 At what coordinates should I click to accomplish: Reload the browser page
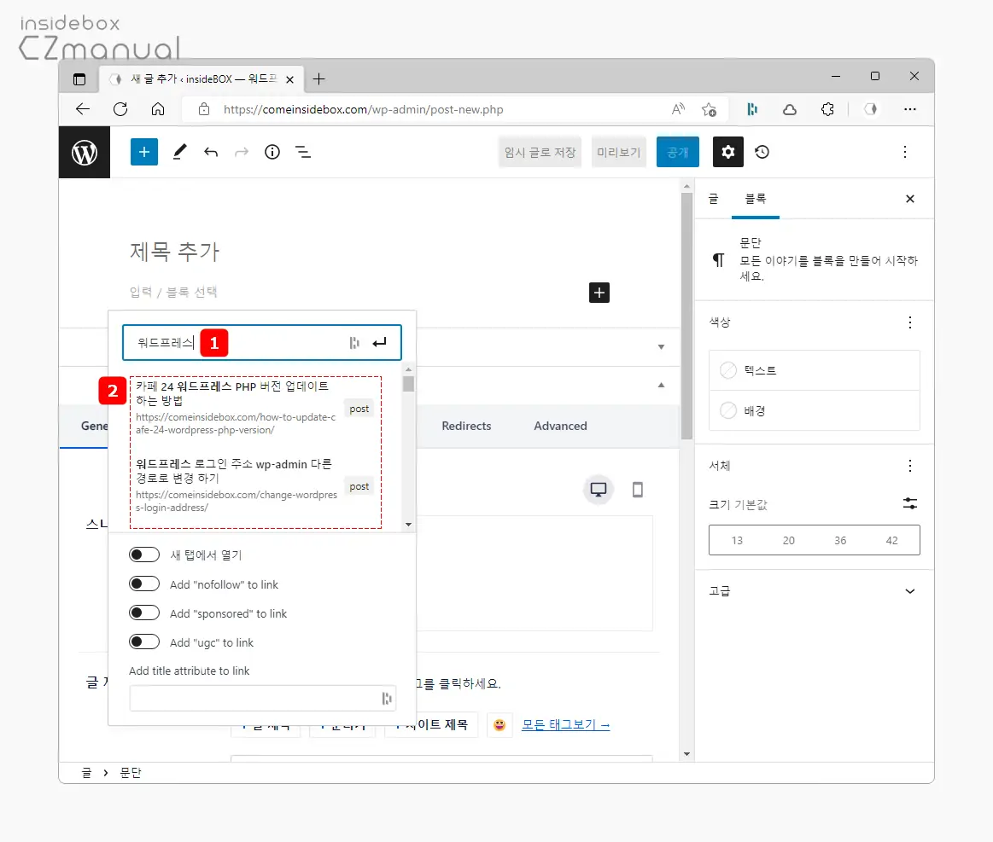click(x=120, y=109)
